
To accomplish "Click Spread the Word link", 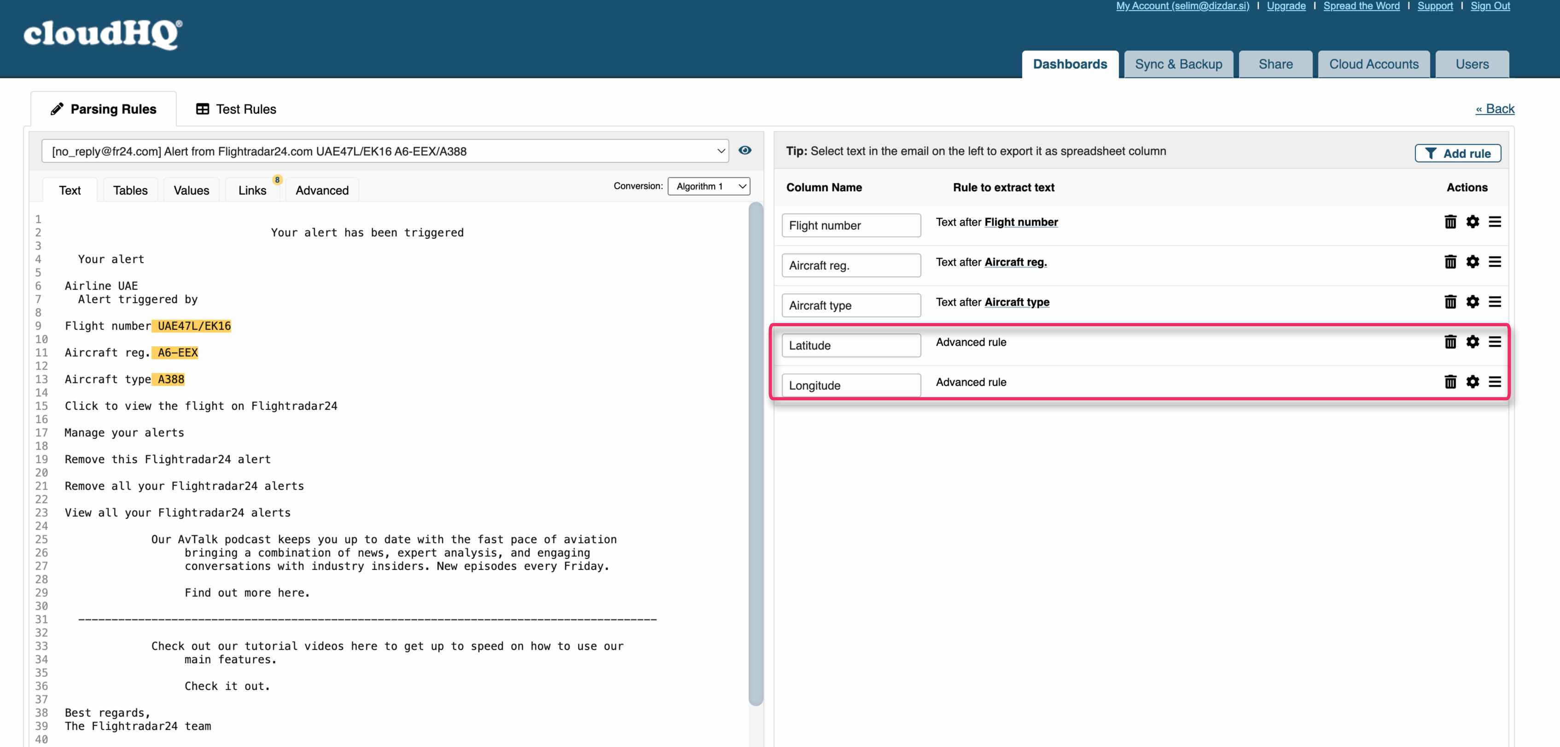I will 1362,6.
